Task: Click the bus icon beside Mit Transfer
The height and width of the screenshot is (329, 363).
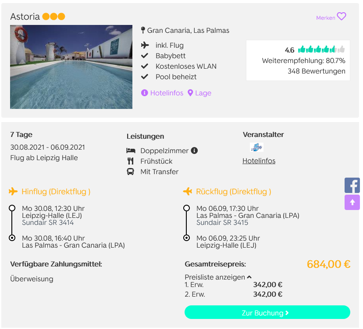Action: click(131, 171)
